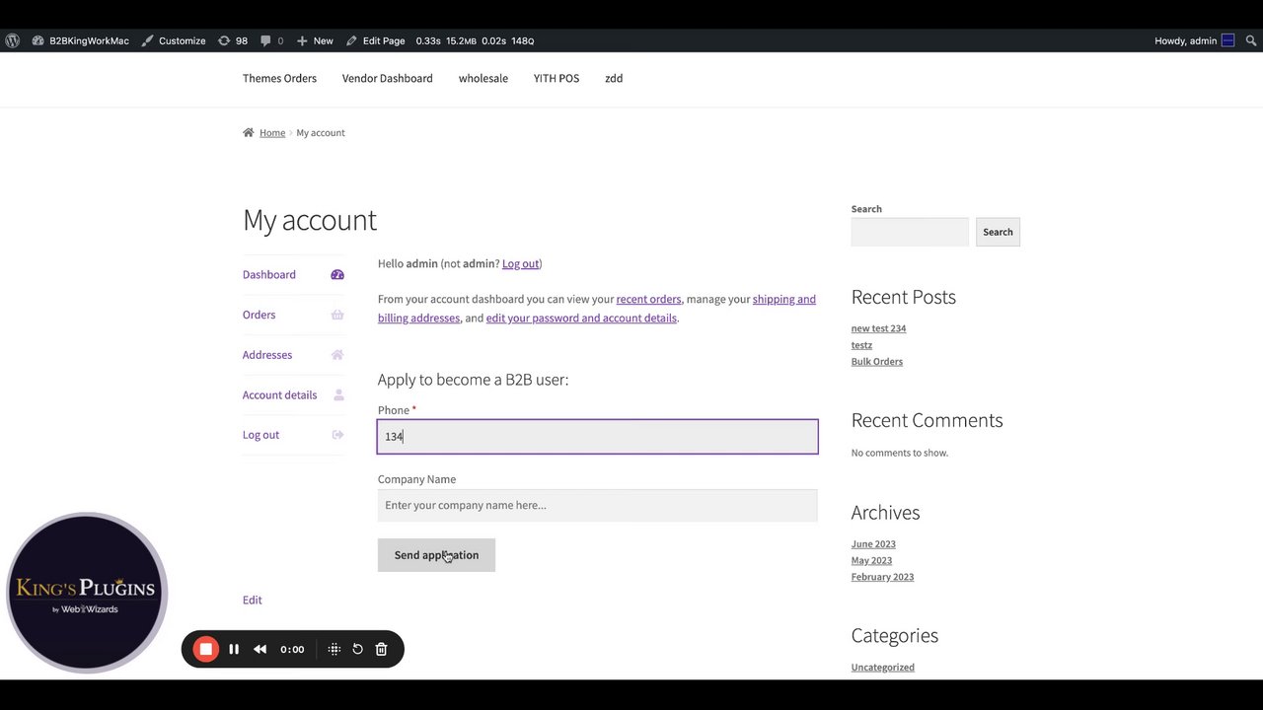Click the updates icon showing 98
This screenshot has height=710, width=1263.
coord(233,40)
